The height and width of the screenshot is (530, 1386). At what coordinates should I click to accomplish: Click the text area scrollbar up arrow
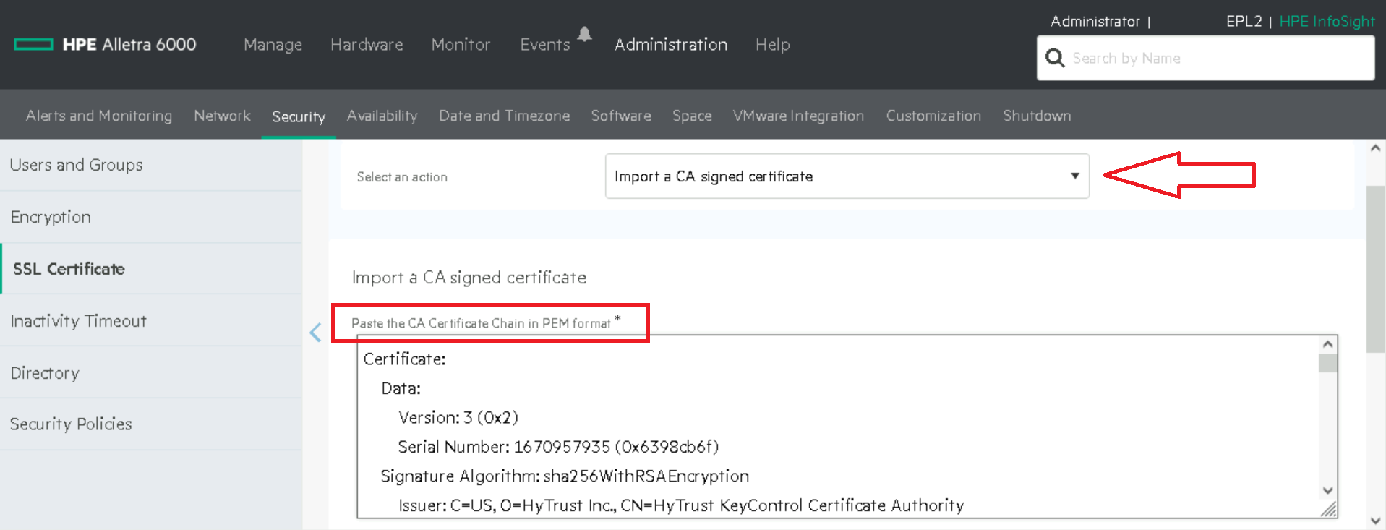tap(1327, 344)
